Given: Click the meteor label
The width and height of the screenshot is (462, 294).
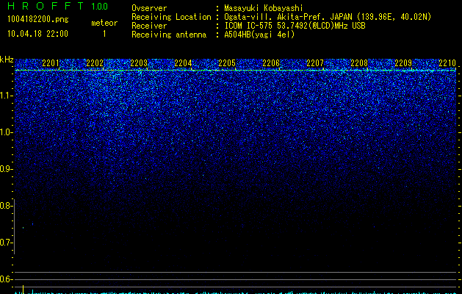Looking at the screenshot, I should click(x=104, y=23).
